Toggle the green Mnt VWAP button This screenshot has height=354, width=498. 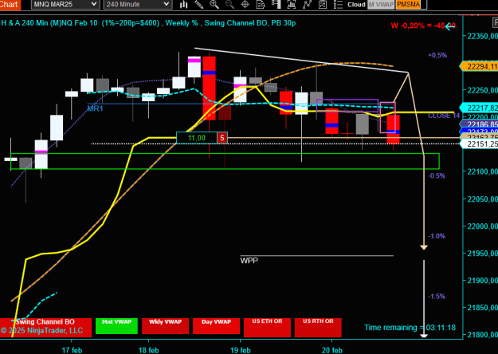116,326
